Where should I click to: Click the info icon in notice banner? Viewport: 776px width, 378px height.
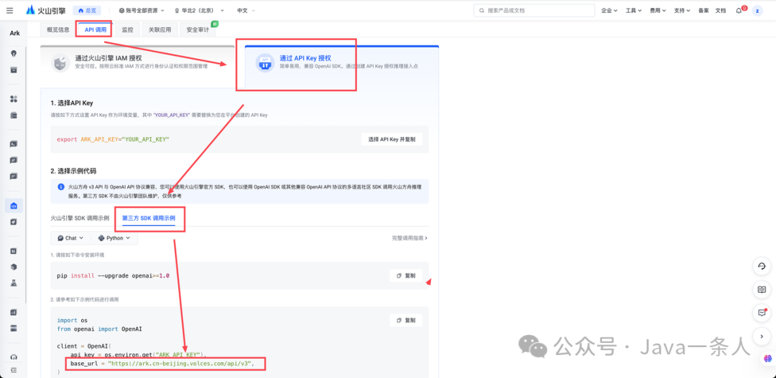click(60, 186)
